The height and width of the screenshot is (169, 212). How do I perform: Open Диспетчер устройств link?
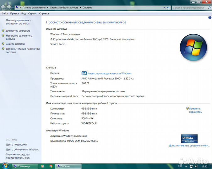point(18,31)
